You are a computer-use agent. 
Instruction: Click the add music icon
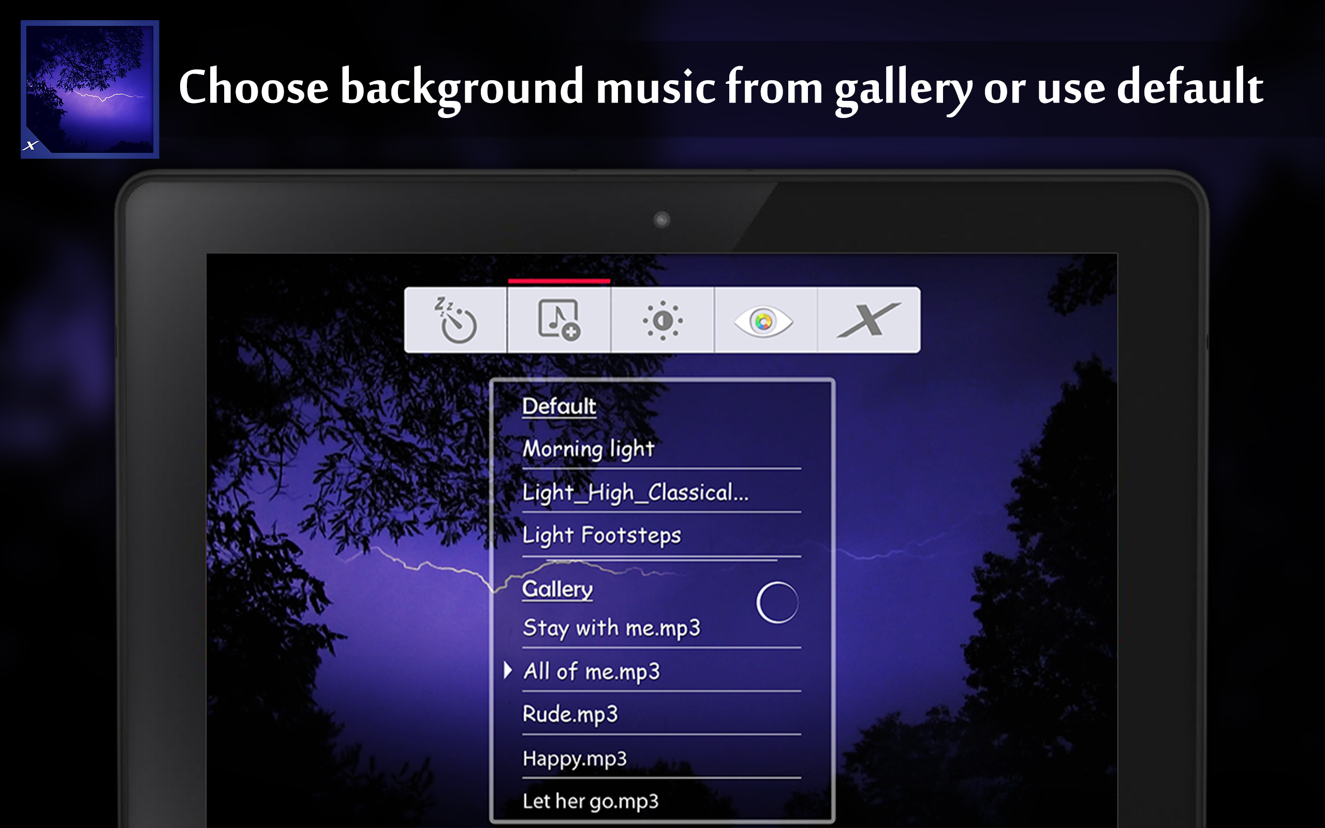coord(558,320)
